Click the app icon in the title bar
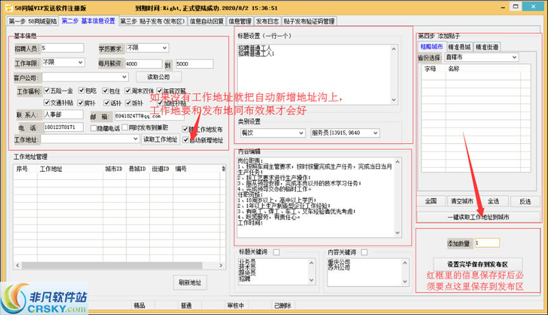Viewport: 548px width, 315px height. (9, 7)
